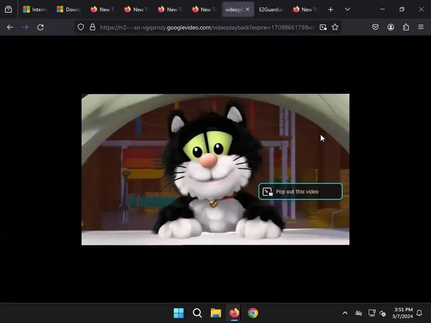Open the tracking protection shield
The image size is (431, 323).
point(80,27)
